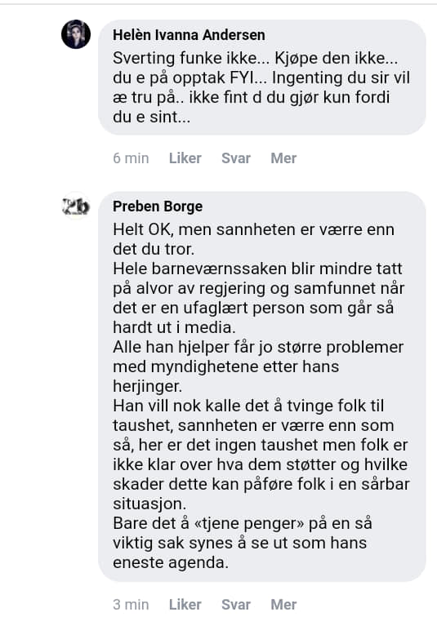The width and height of the screenshot is (437, 626).
Task: Click the word situasjon in Preben's comment
Action: click(x=149, y=504)
